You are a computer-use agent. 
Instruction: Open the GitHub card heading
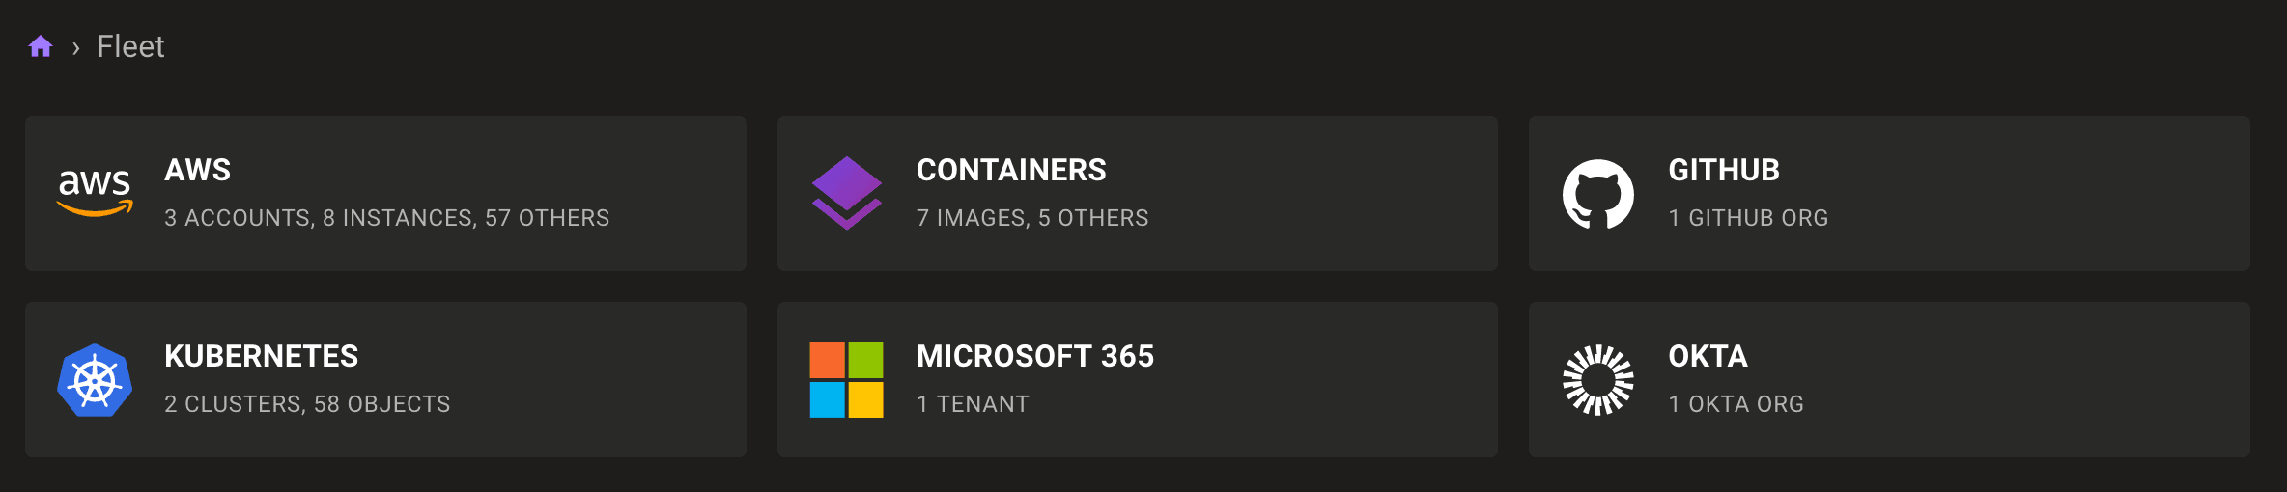[x=1724, y=170]
